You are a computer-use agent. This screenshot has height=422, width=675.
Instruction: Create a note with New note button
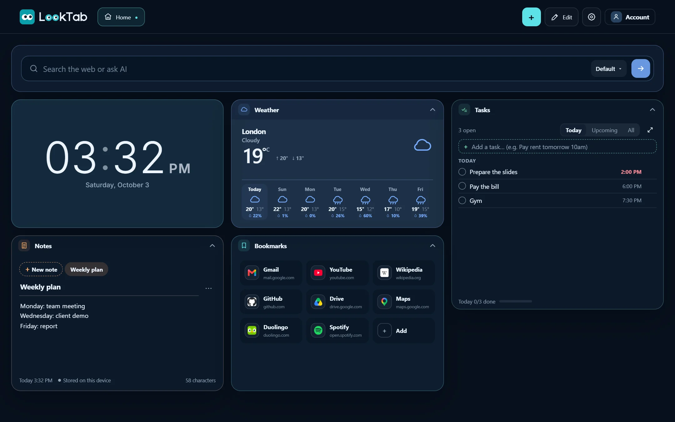pyautogui.click(x=41, y=269)
